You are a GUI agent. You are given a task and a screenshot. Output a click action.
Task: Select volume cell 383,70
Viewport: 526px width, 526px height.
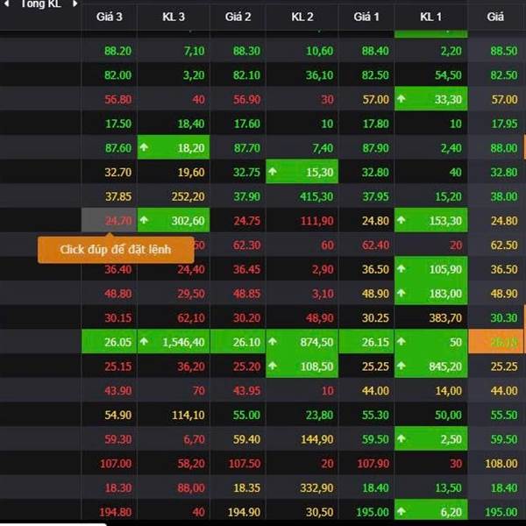pyautogui.click(x=430, y=317)
